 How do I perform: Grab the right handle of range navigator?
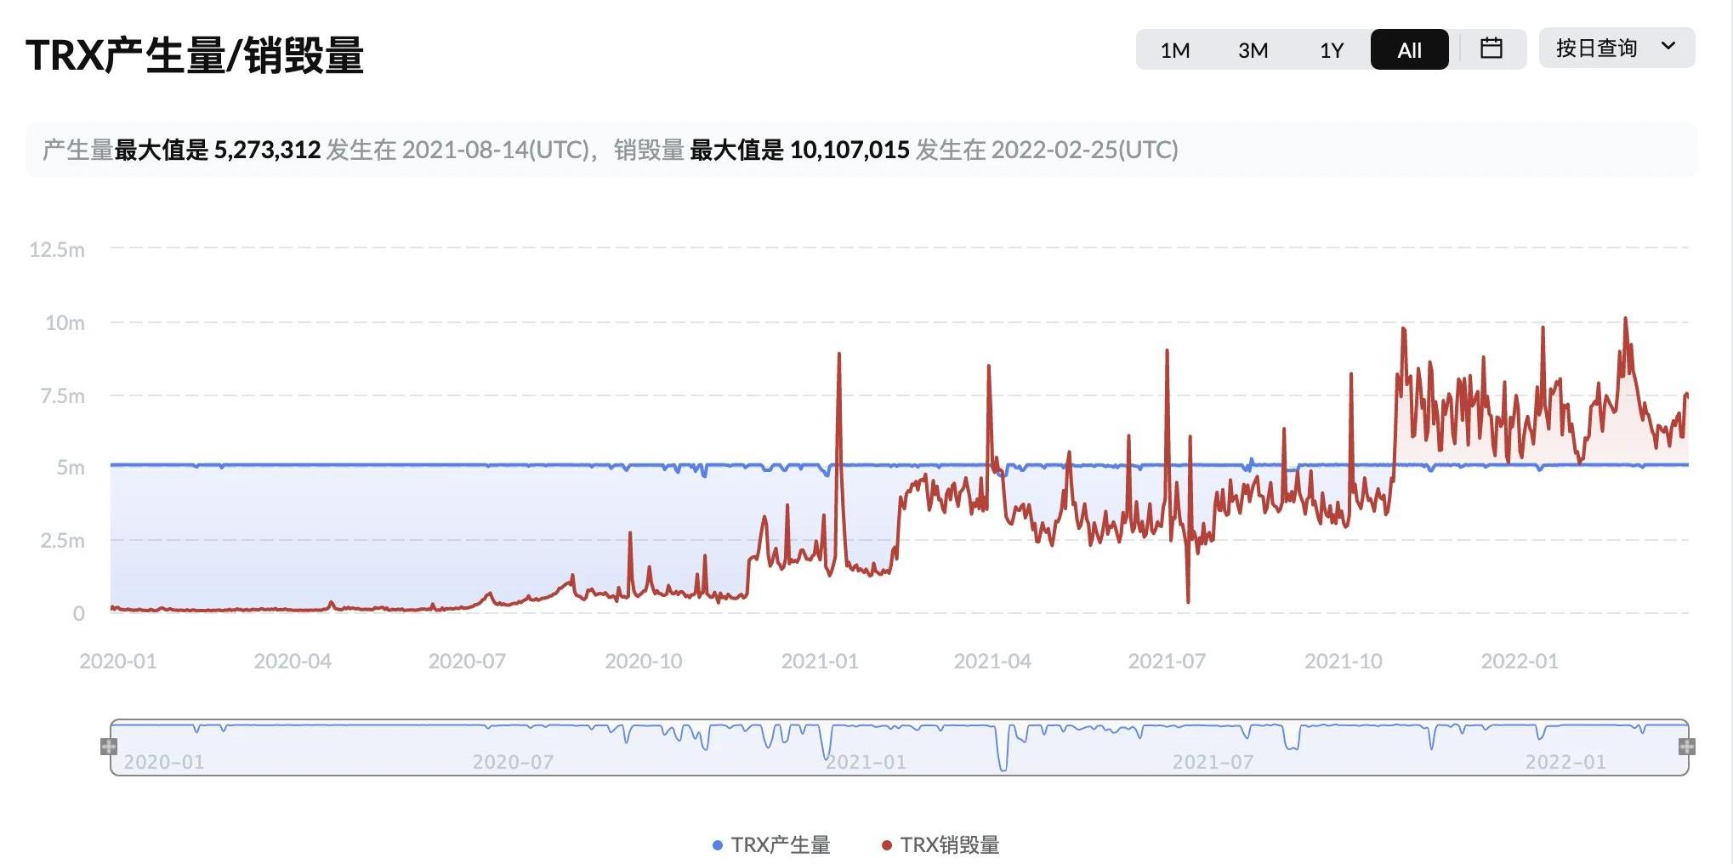1687,747
